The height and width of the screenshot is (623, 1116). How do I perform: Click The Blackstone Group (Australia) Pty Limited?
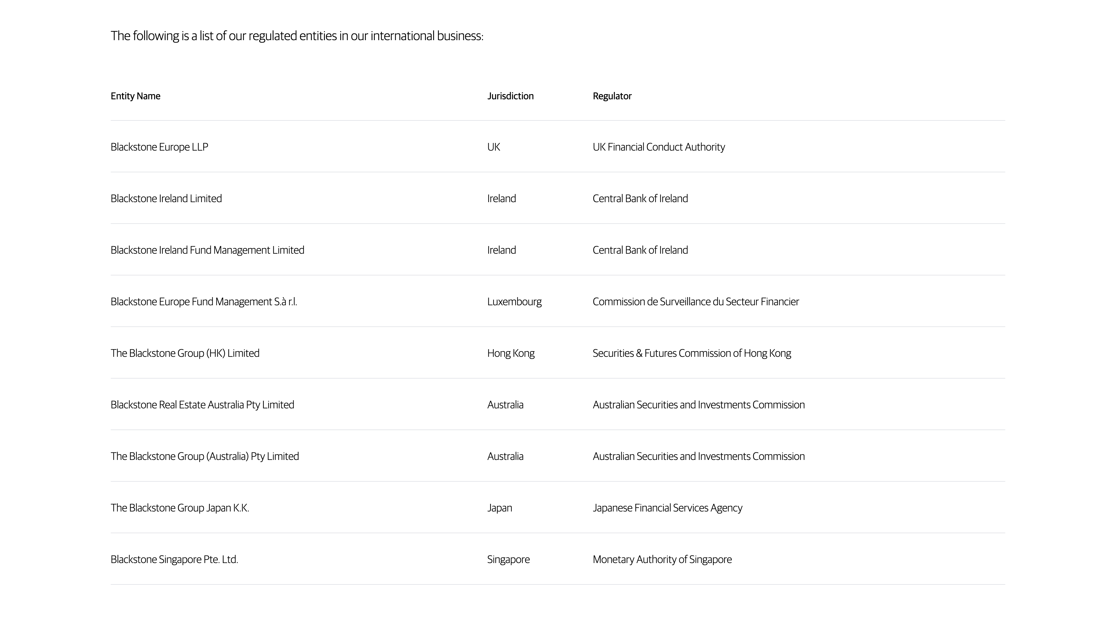click(x=204, y=457)
